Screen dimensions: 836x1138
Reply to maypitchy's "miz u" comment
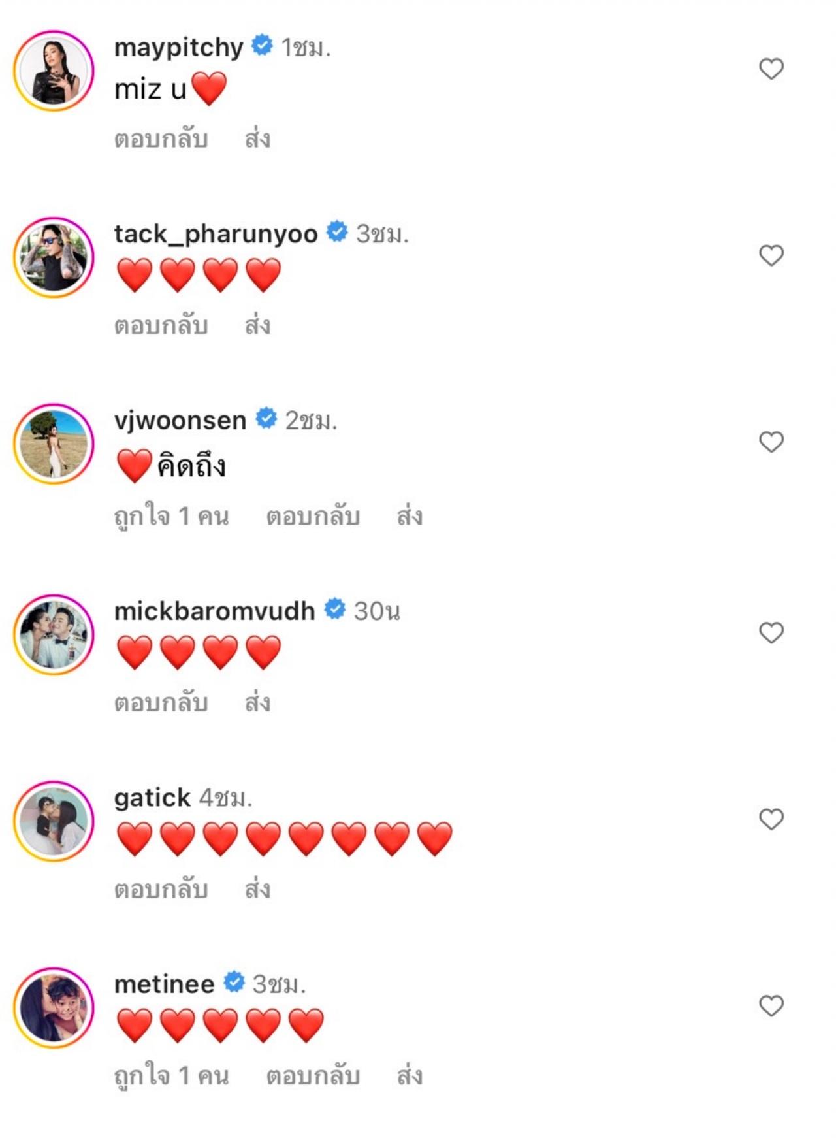tap(161, 140)
